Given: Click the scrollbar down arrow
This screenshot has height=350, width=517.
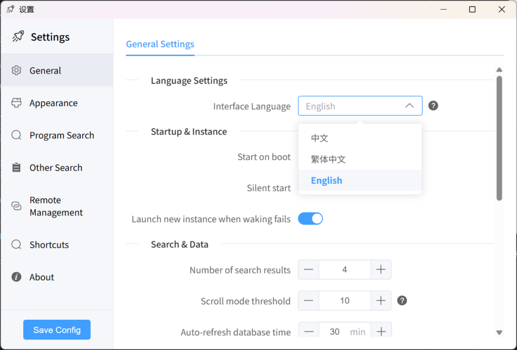Looking at the screenshot, I should click(499, 332).
